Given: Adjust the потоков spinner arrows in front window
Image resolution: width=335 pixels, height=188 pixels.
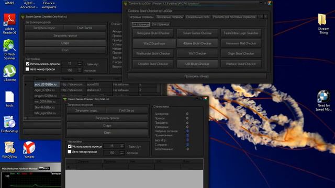Looking at the screenshot, I should coord(122,152).
